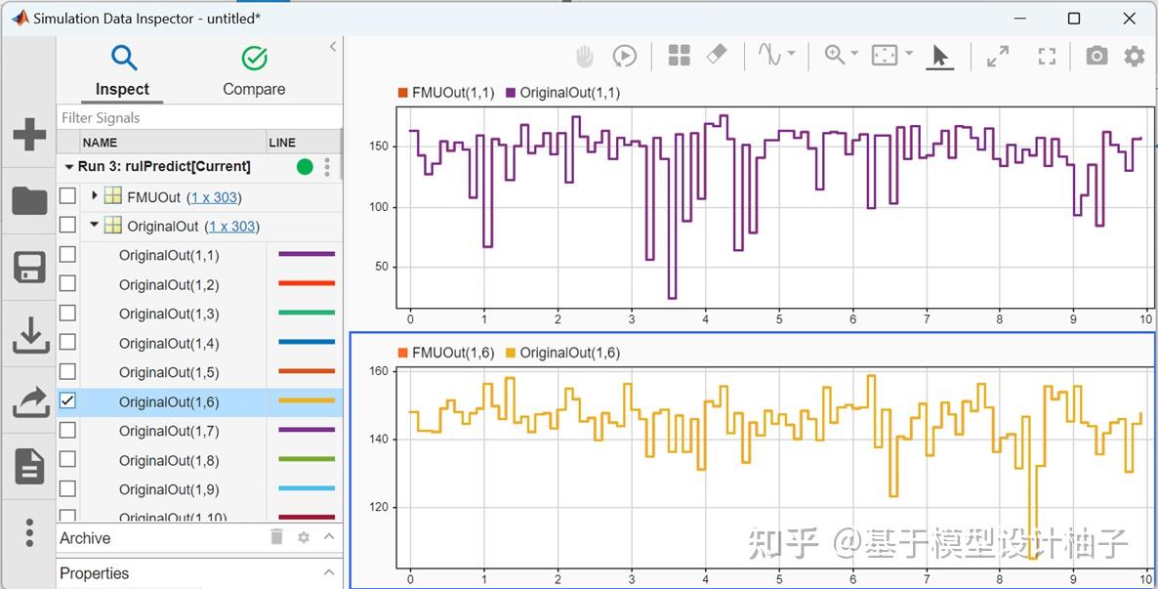This screenshot has width=1158, height=589.
Task: Click the Archive section label
Action: pyautogui.click(x=85, y=538)
